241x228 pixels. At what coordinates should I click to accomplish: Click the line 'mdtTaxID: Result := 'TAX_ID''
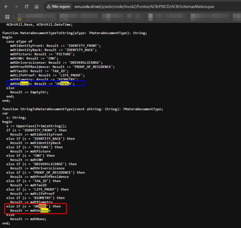[x=39, y=71]
